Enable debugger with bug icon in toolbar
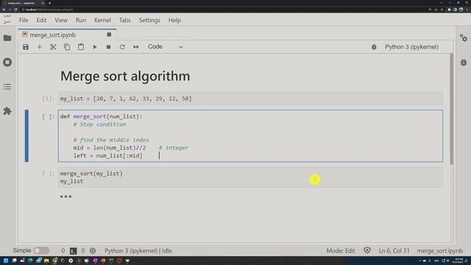Screen dimensions: 471x265 pyautogui.click(x=374, y=47)
